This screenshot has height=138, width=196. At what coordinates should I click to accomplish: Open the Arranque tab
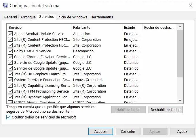pos(28,17)
